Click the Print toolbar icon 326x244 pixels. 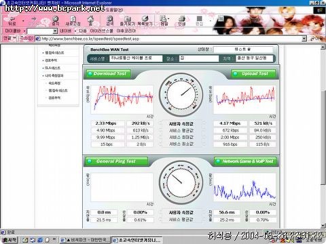click(x=181, y=20)
